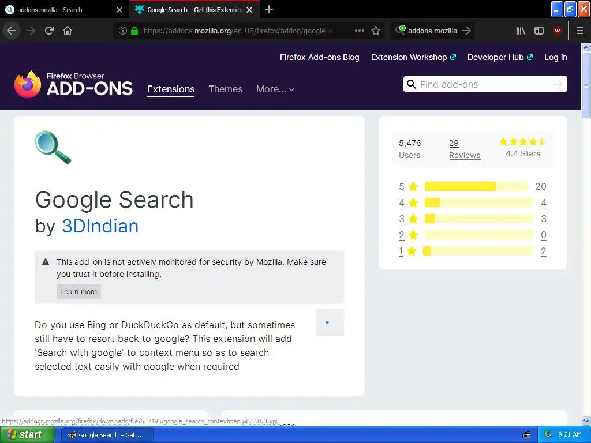Go back using the browser back arrow

(12, 31)
